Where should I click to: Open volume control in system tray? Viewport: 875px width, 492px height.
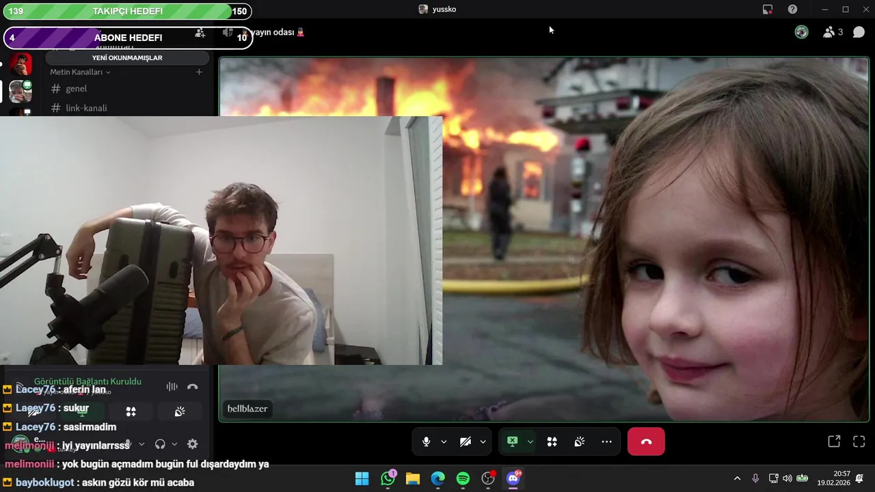pyautogui.click(x=787, y=478)
